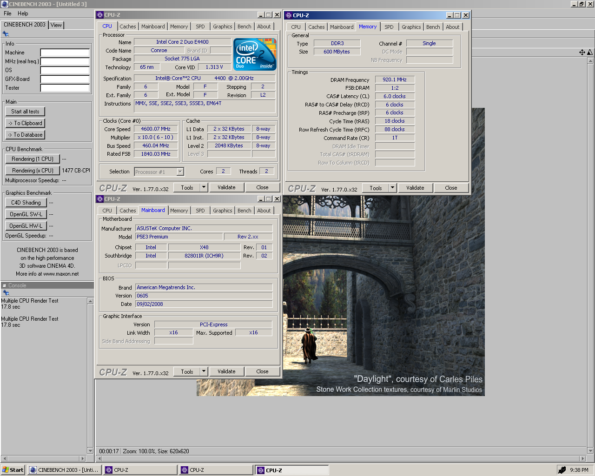Run Rendering (x CPU) benchmark
This screenshot has width=595, height=476.
(x=33, y=171)
